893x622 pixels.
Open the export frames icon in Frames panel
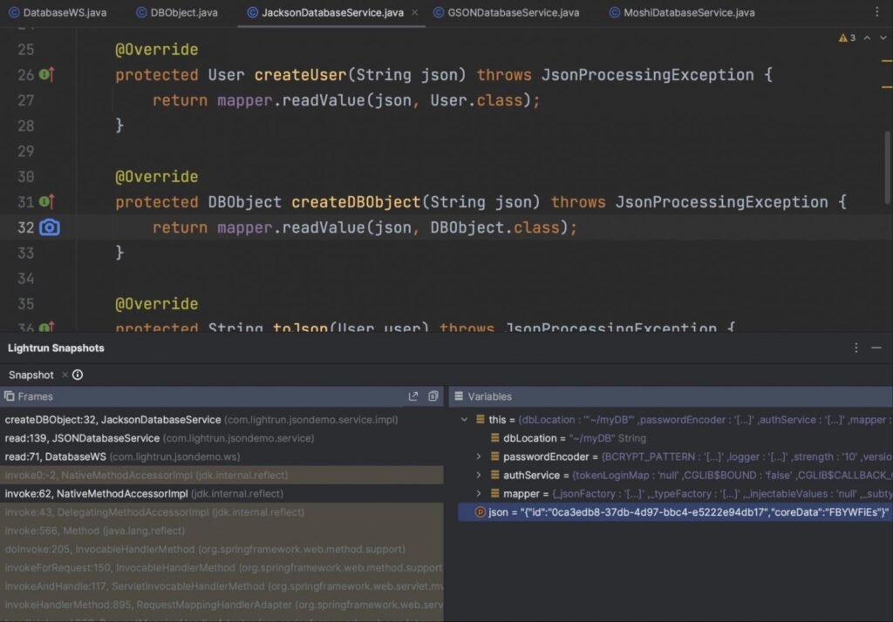[x=414, y=396]
